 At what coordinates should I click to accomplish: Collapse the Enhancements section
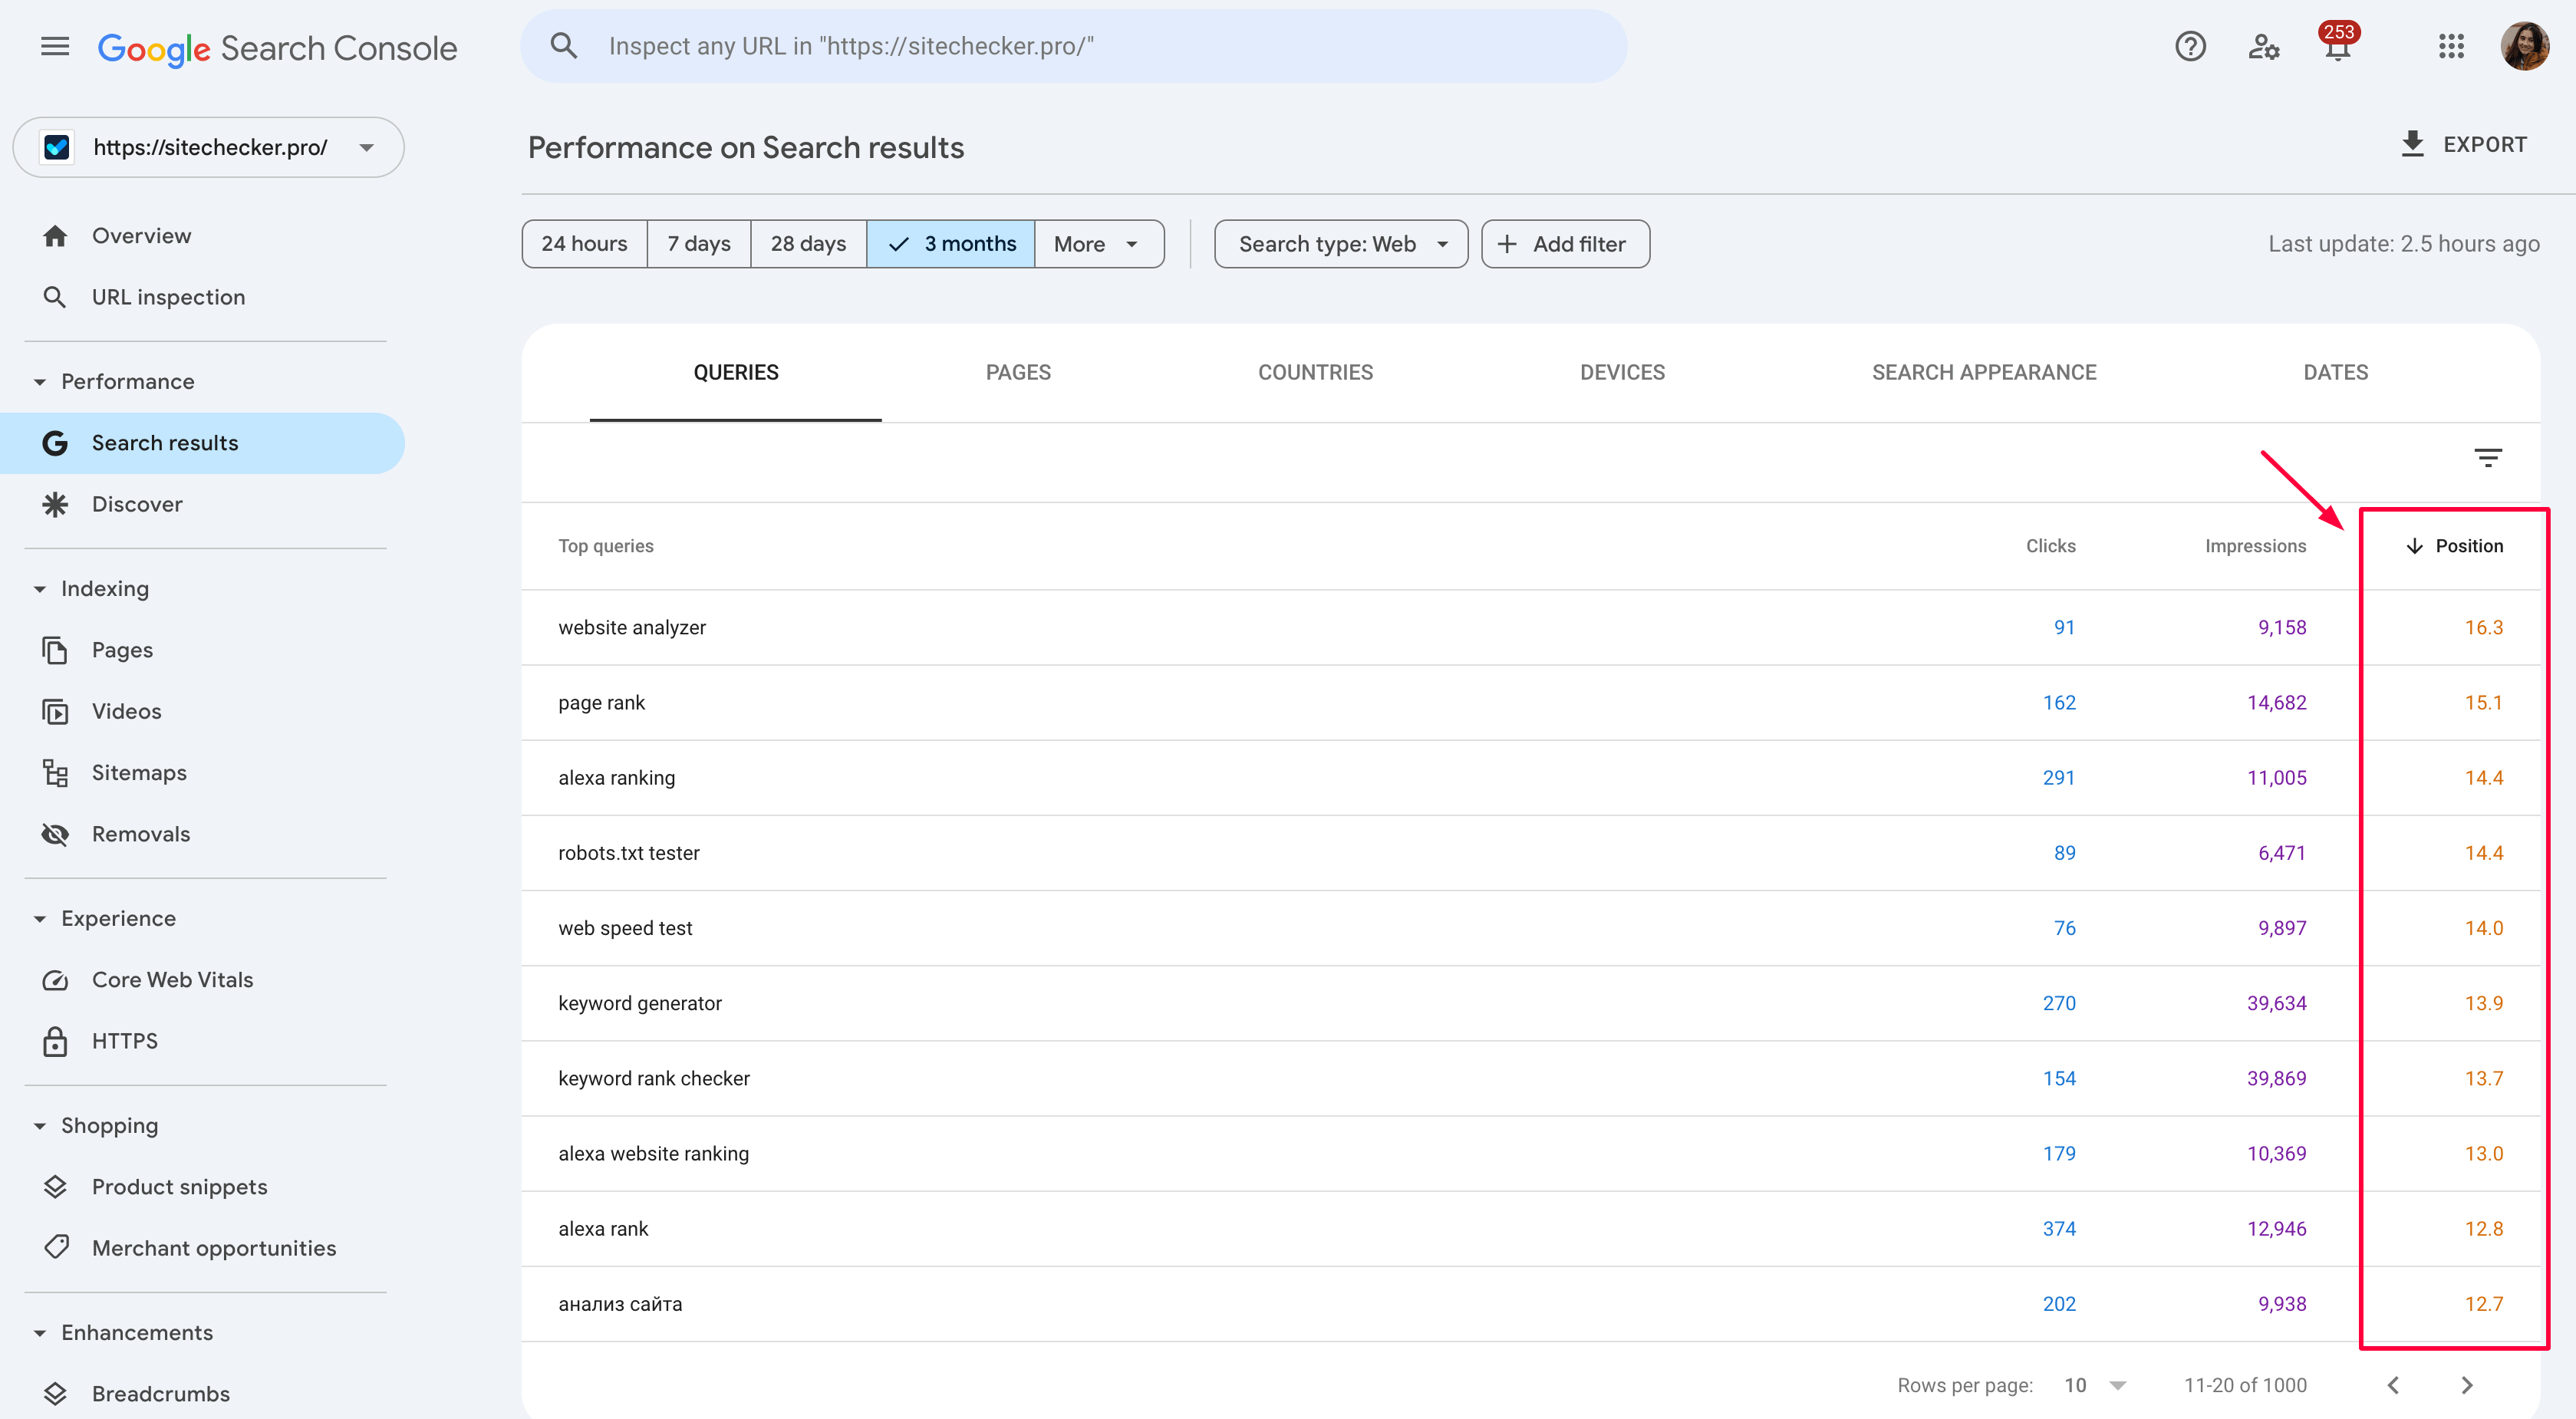[x=40, y=1333]
